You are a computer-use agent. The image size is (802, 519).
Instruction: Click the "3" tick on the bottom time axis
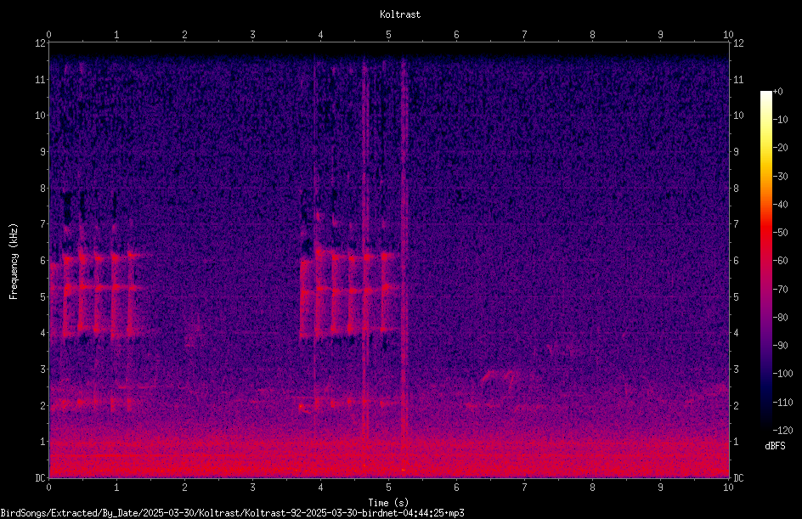[x=252, y=488]
